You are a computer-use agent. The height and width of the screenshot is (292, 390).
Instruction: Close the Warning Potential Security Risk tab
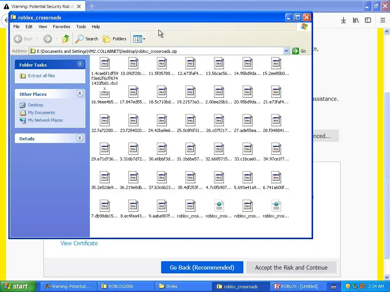[x=79, y=6]
